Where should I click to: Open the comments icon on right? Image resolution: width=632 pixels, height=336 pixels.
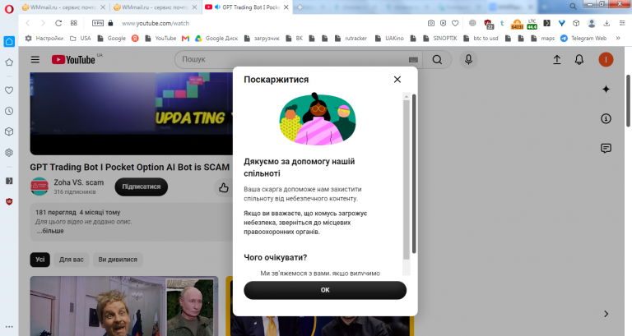[x=606, y=148]
